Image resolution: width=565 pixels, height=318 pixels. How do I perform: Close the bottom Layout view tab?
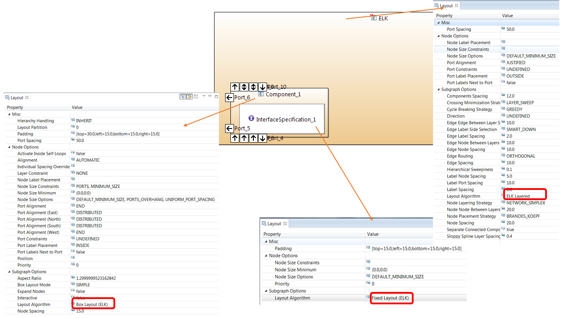(x=285, y=224)
